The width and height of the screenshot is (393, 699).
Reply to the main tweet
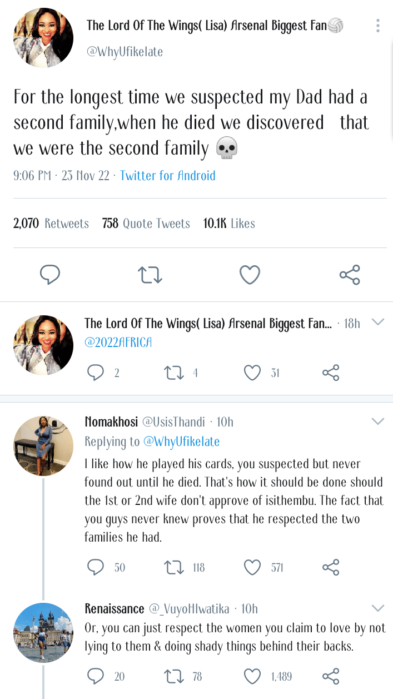pos(50,275)
